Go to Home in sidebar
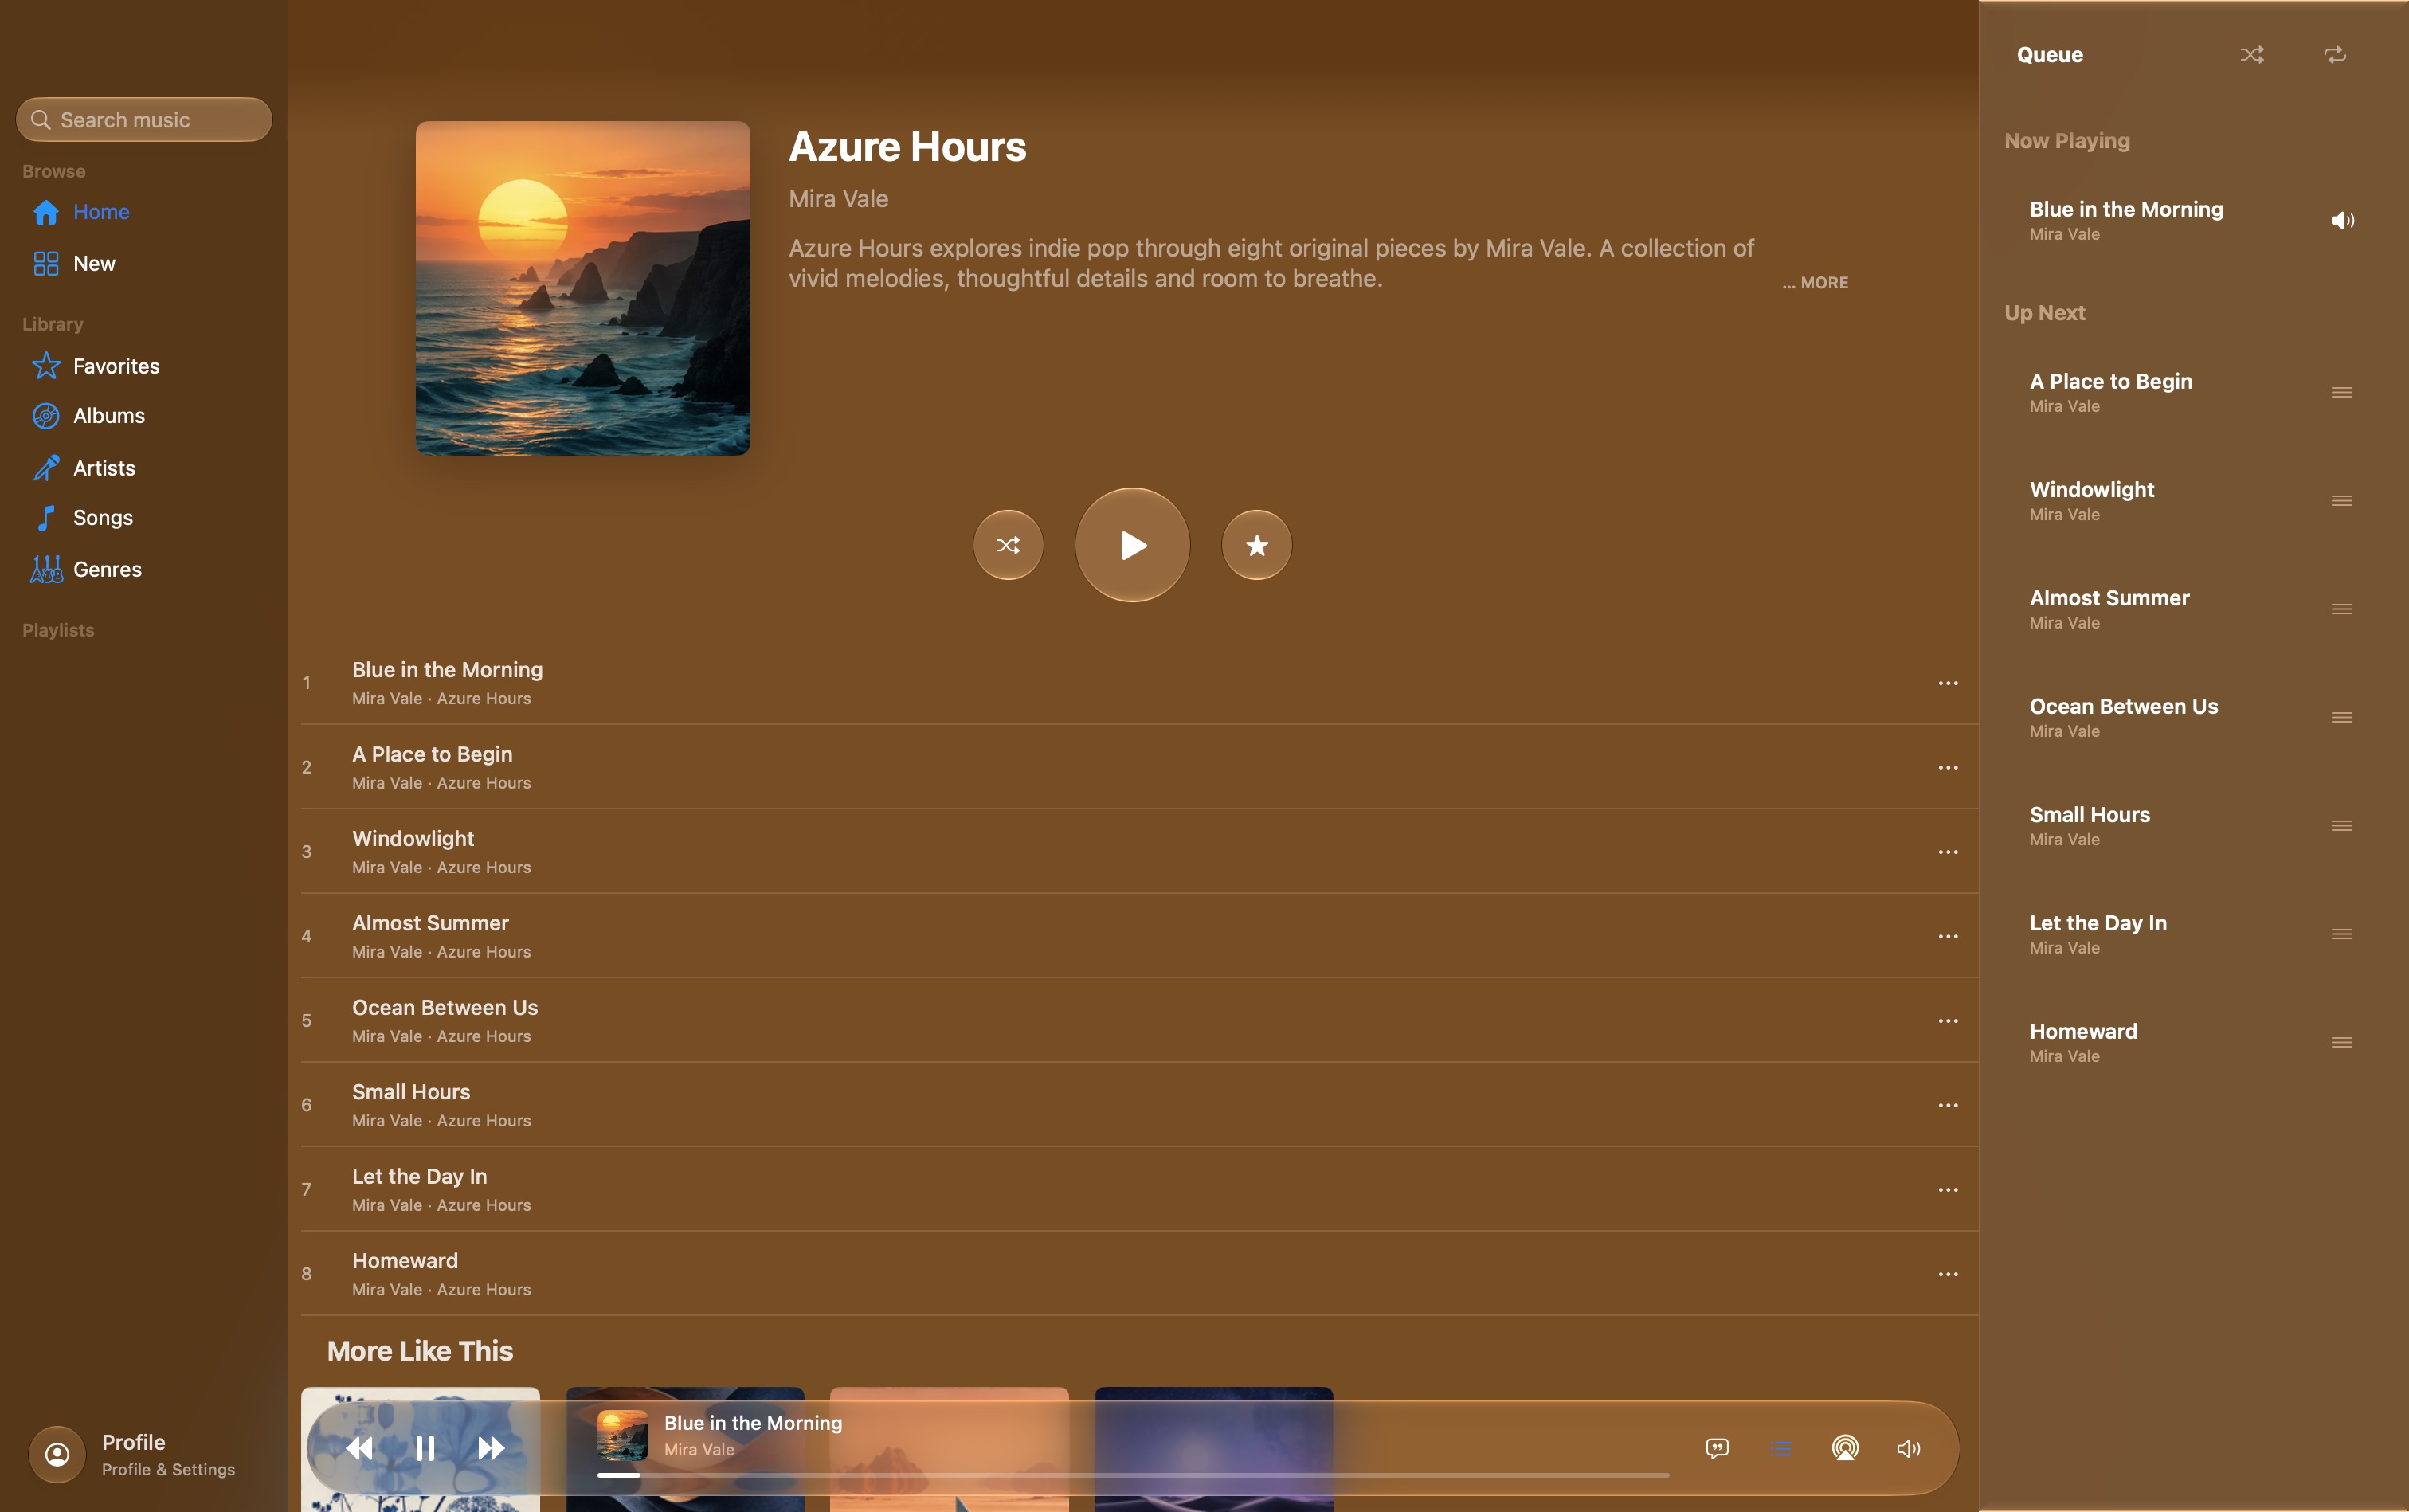The height and width of the screenshot is (1512, 2409). 144,212
